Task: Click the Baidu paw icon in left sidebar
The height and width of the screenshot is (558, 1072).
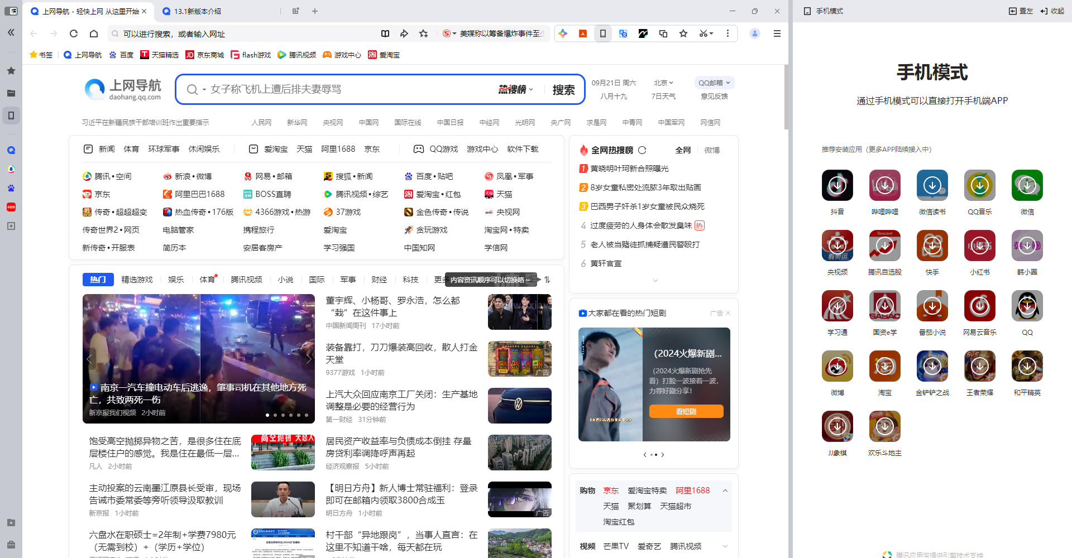Action: (11, 188)
